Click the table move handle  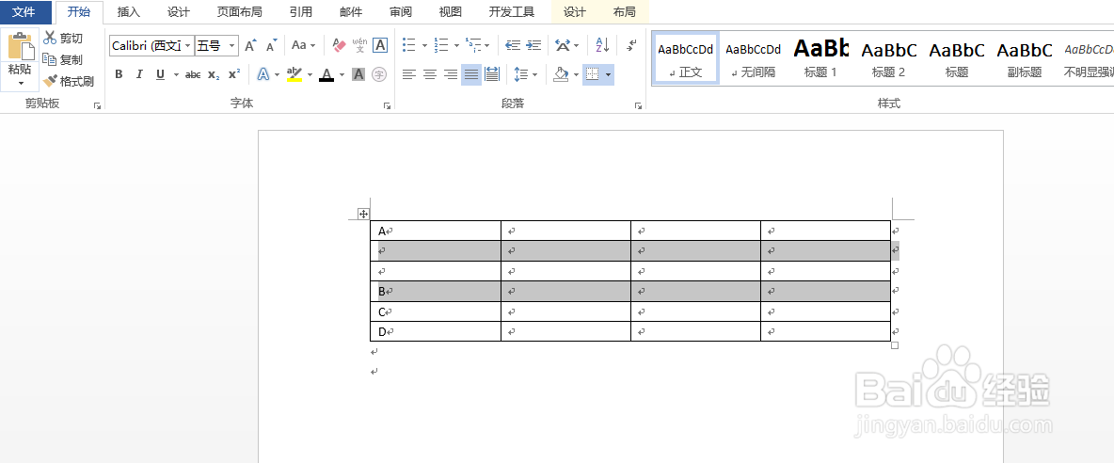363,214
